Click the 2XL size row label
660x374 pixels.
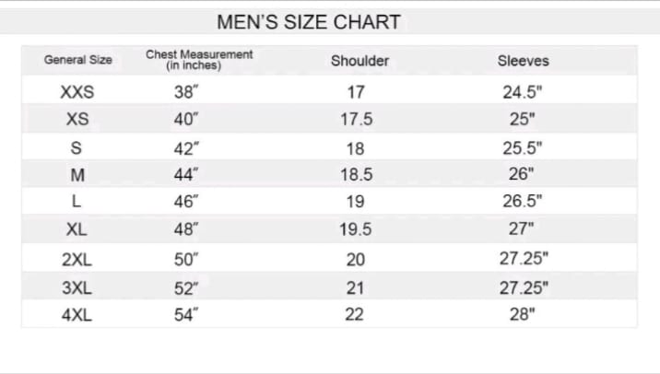(77, 260)
